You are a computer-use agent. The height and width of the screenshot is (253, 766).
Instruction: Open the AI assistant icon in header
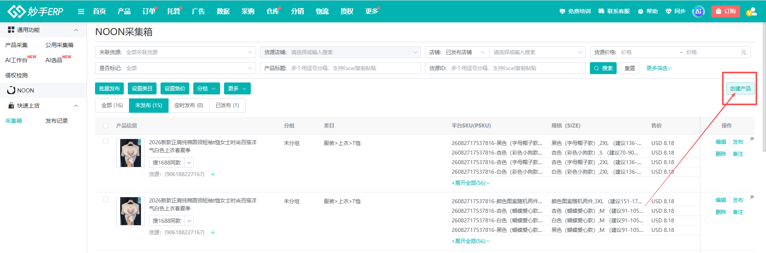point(699,12)
